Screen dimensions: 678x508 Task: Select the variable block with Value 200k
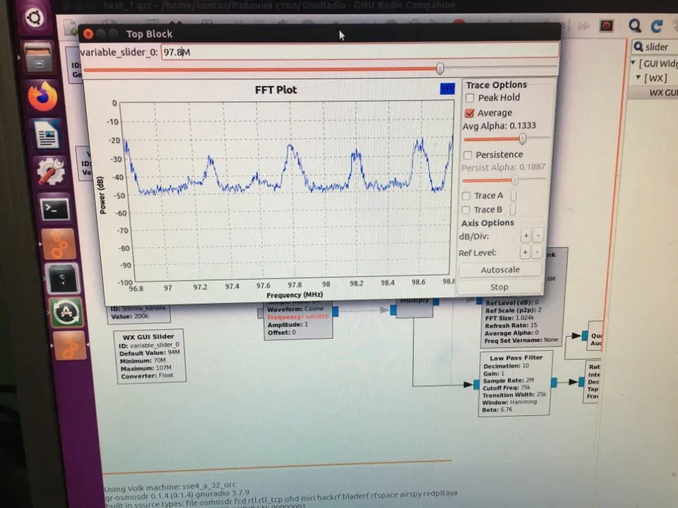tap(138, 313)
